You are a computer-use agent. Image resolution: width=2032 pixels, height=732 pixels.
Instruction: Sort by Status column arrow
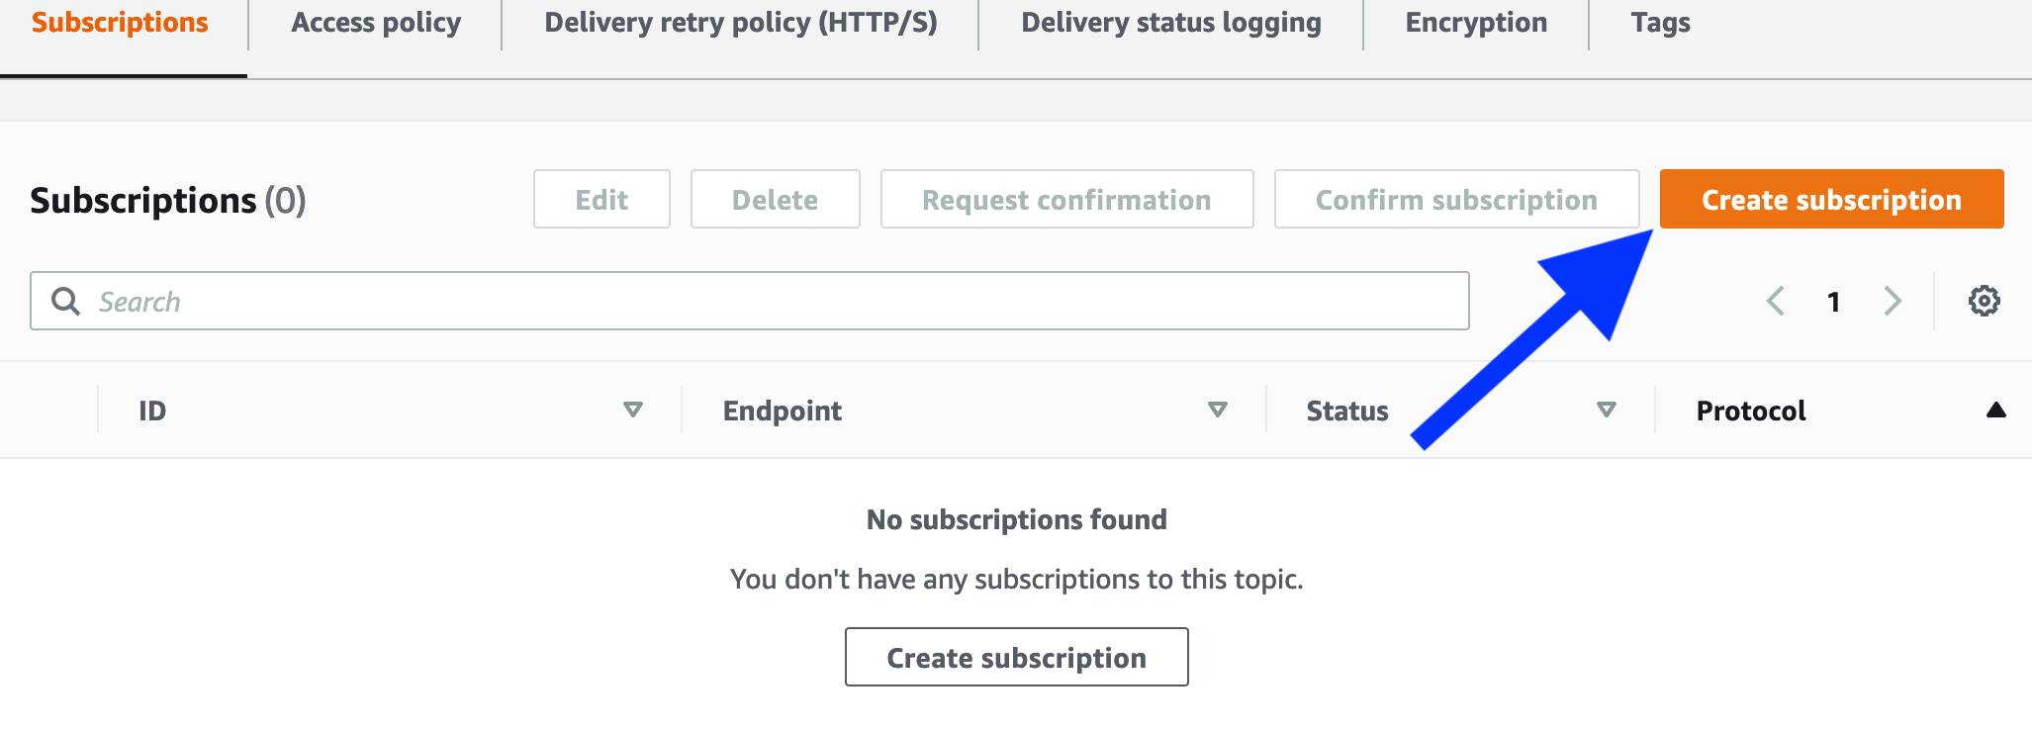(1607, 410)
